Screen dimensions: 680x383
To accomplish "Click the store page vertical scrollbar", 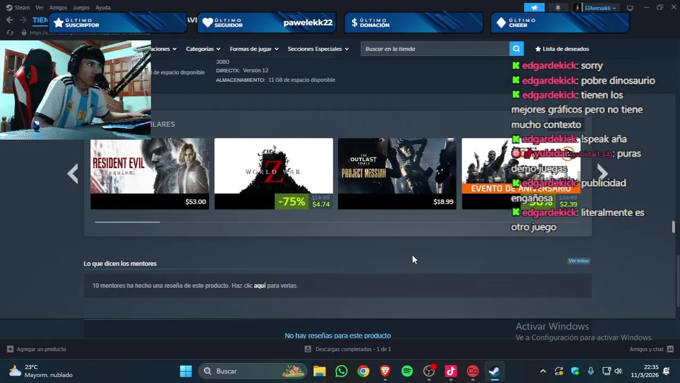I will pos(673,227).
